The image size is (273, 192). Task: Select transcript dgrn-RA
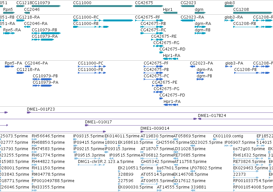[x=200, y=27]
